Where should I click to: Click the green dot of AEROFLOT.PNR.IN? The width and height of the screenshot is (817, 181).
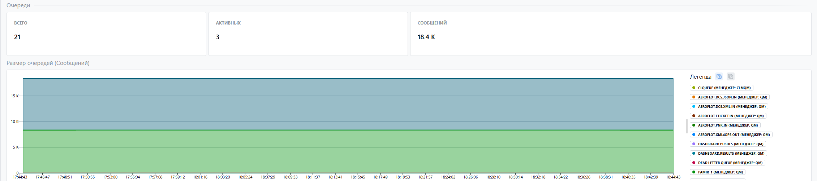694,125
